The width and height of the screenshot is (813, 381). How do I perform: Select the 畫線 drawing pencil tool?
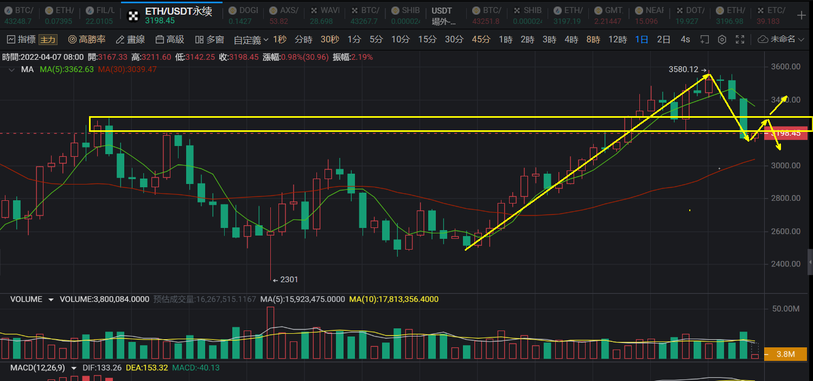(120, 40)
